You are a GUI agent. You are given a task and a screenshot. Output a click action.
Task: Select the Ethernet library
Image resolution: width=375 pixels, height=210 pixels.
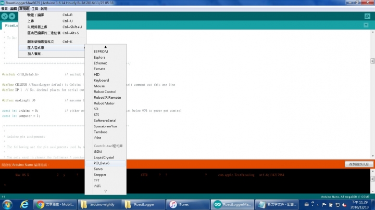105,63
